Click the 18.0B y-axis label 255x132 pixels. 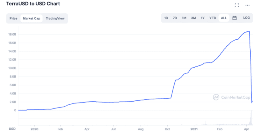tap(12, 35)
